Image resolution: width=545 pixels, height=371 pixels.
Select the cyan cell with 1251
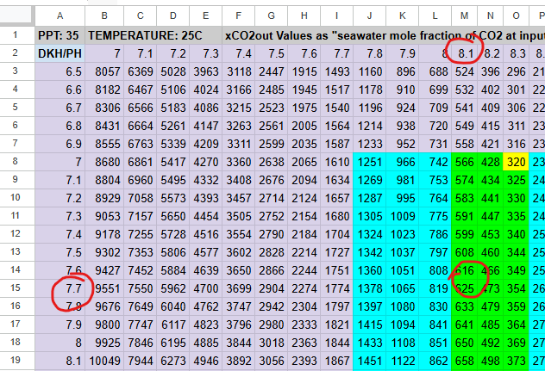point(370,162)
